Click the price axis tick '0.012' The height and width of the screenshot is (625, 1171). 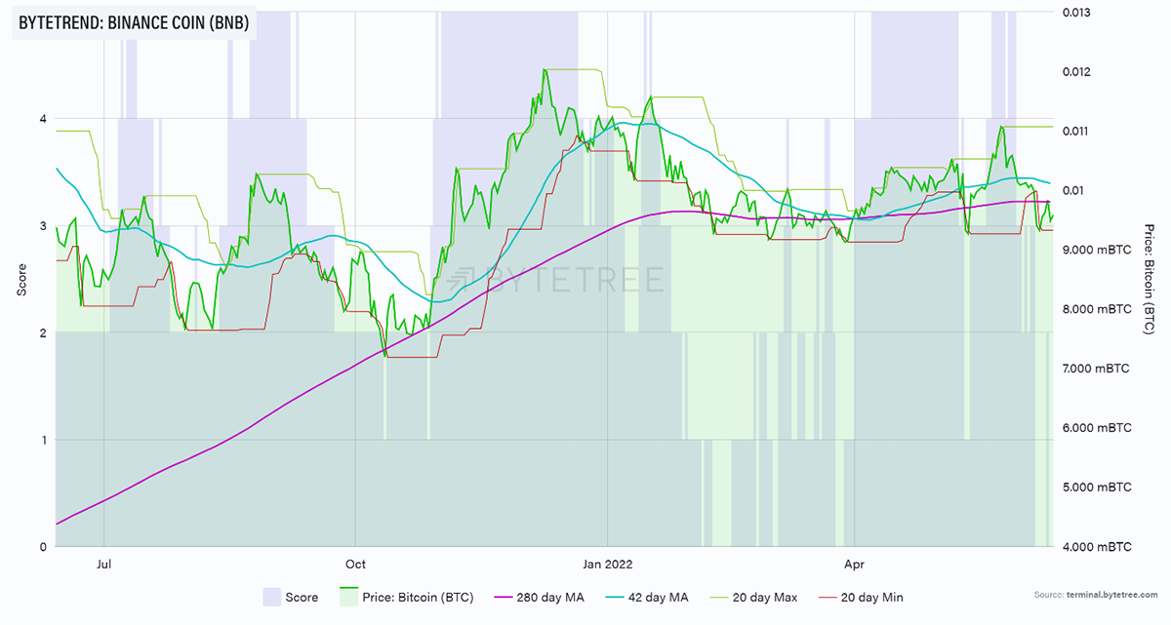tap(1075, 72)
